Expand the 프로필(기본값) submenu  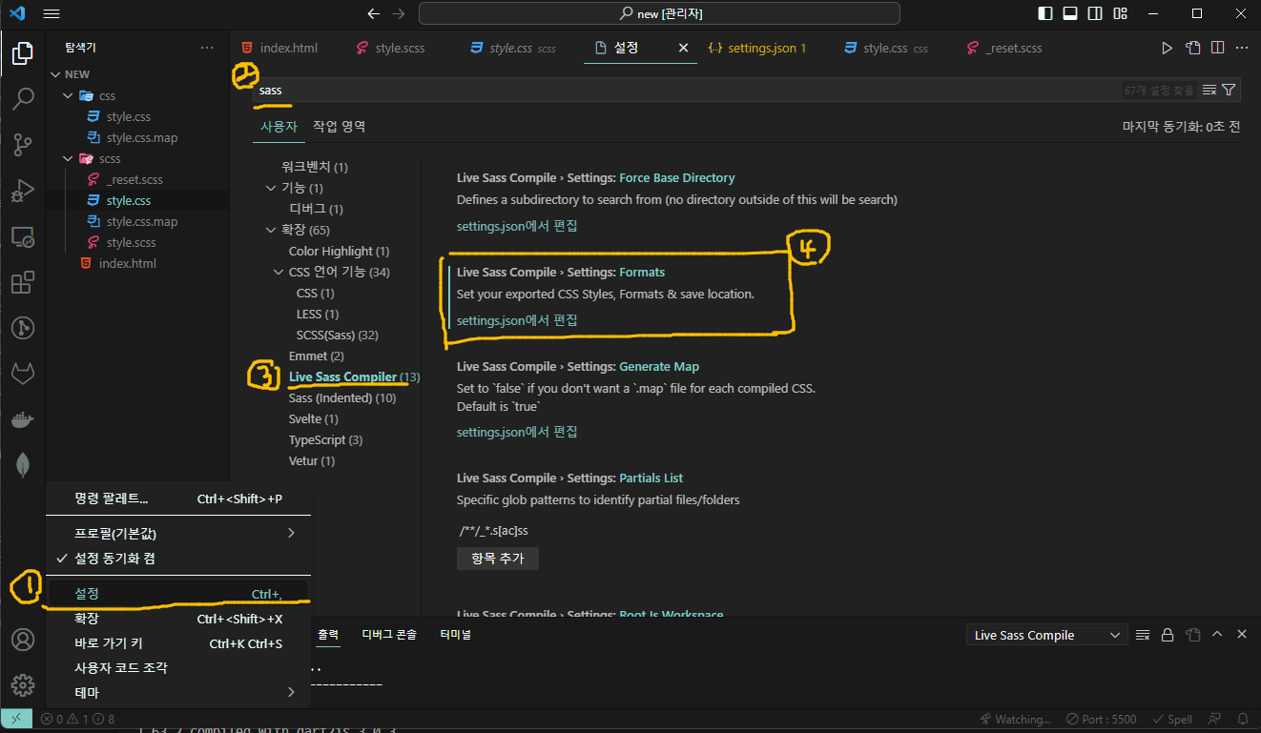pos(178,533)
